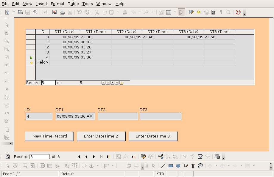Click the Find Record icon
274x177 pixels.
[7, 157]
